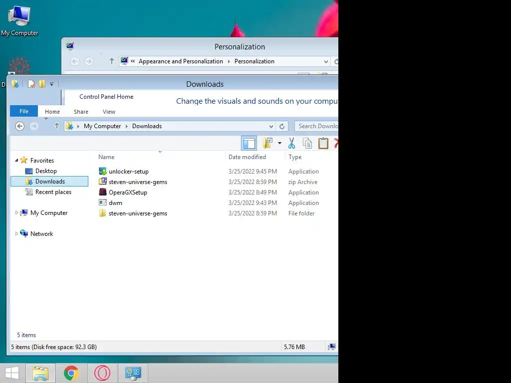Select Downloads under Favorites
The width and height of the screenshot is (511, 383).
49,182
